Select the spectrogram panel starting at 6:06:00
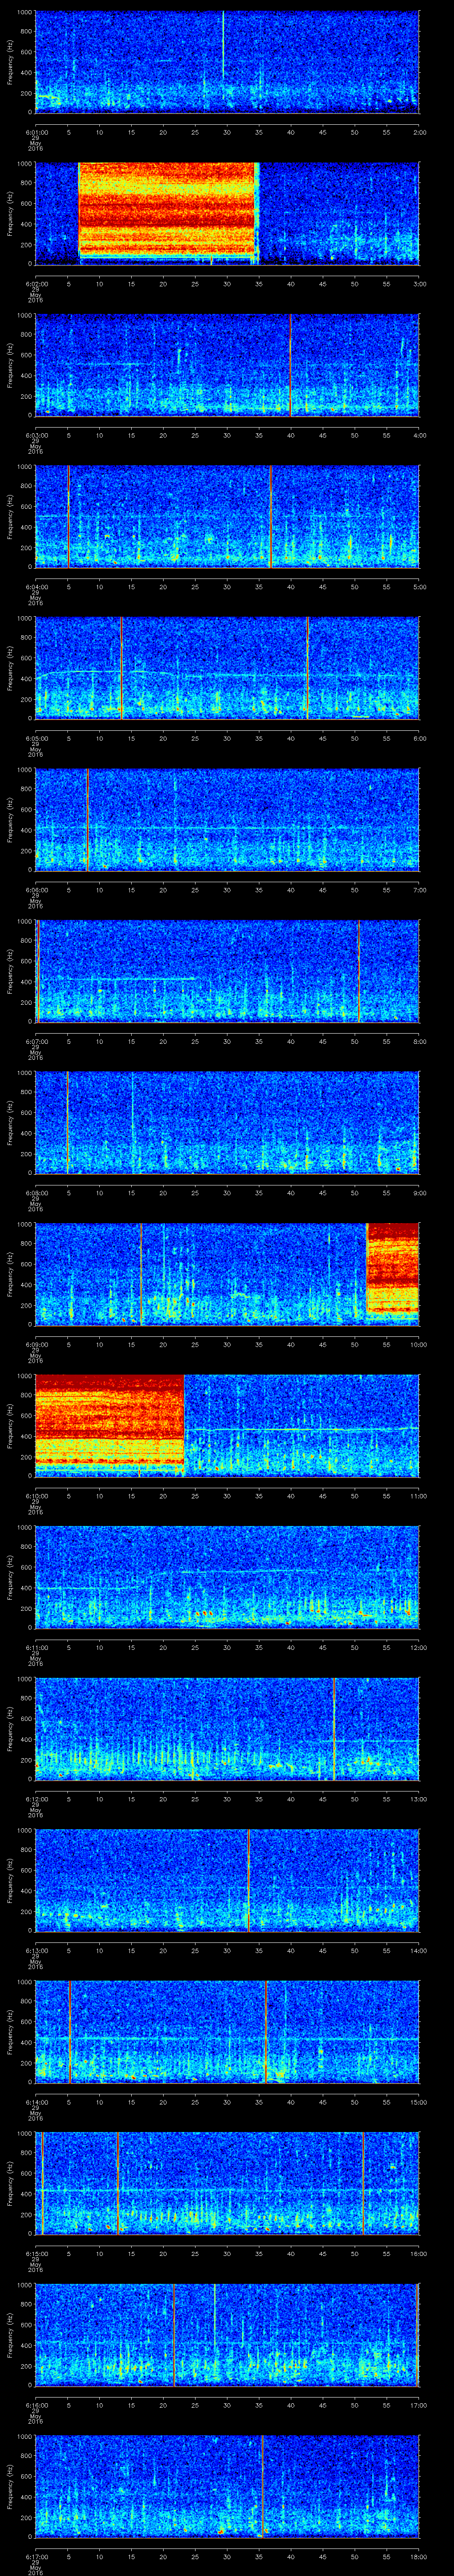 coord(227,819)
